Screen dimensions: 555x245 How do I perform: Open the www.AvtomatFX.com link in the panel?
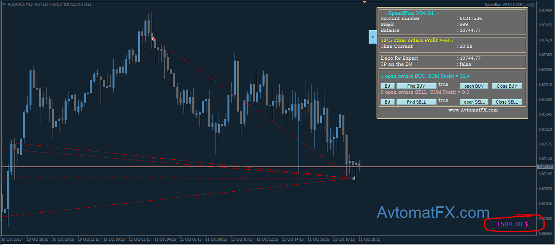point(473,110)
